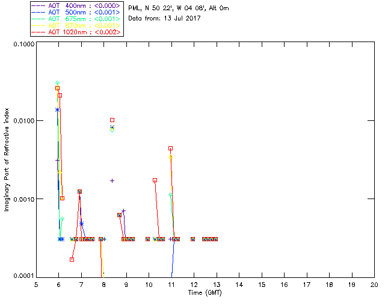
Task: Click the AOT 675nm legend entry
Action: tap(76, 19)
